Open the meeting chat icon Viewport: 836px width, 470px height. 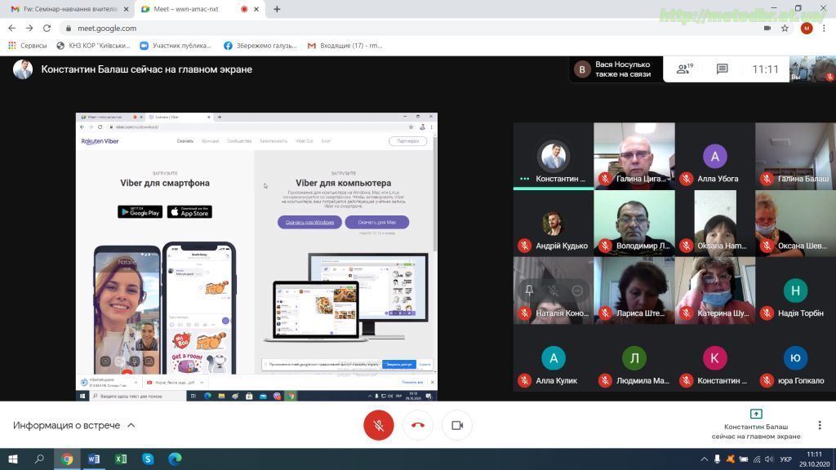722,69
